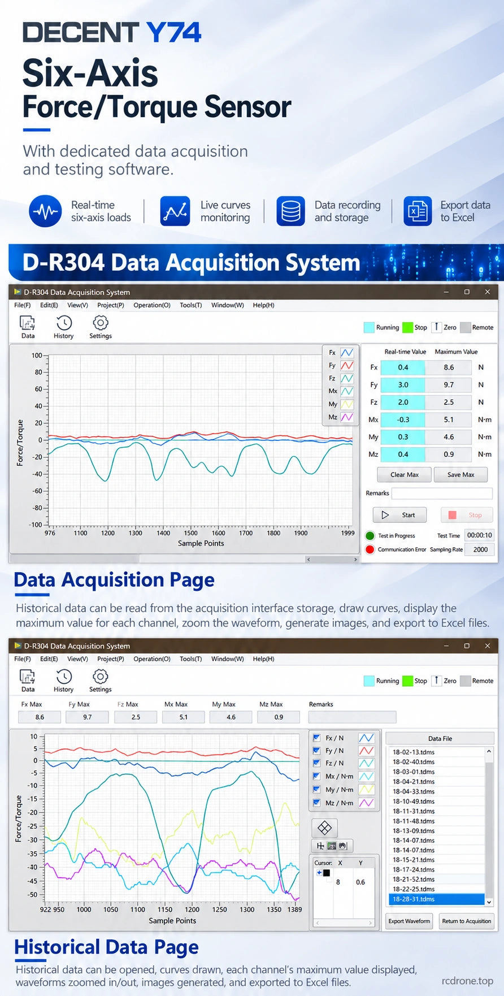Uncheck the My / N·m channel checkbox

coord(316,790)
